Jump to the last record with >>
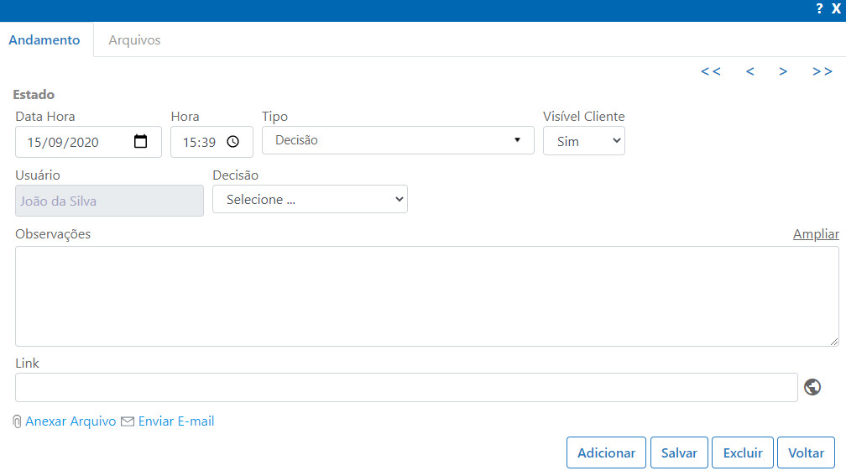Screen dimensions: 846x476 coord(822,71)
